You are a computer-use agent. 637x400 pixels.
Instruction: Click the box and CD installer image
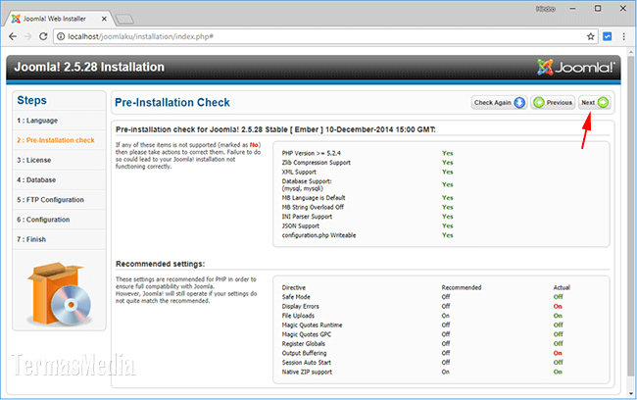tap(60, 294)
